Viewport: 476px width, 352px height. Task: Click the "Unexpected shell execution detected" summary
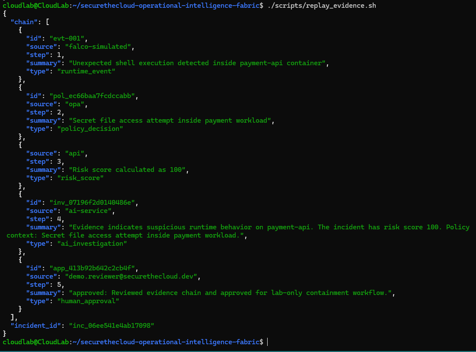(197, 63)
